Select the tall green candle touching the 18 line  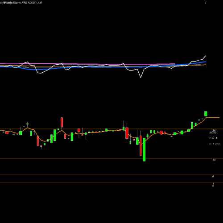[144, 149]
